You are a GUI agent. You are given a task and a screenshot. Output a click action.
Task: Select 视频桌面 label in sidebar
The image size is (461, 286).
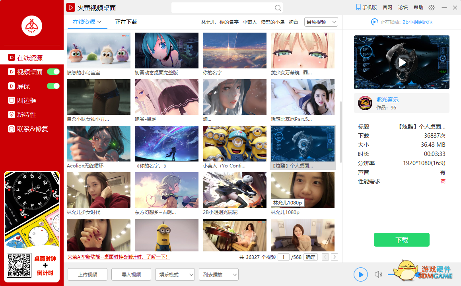pos(30,72)
